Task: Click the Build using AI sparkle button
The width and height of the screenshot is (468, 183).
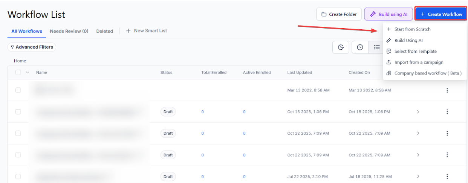Action: click(x=388, y=14)
